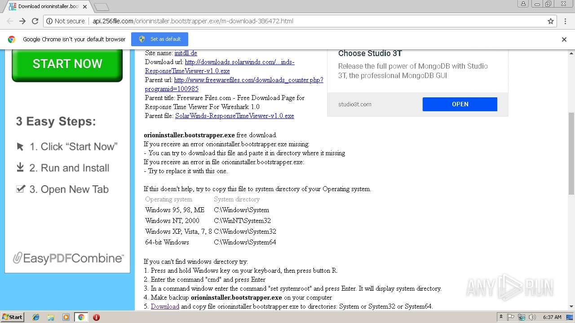
Task: Click 64-bit Windows table cell
Action: pyautogui.click(x=167, y=242)
